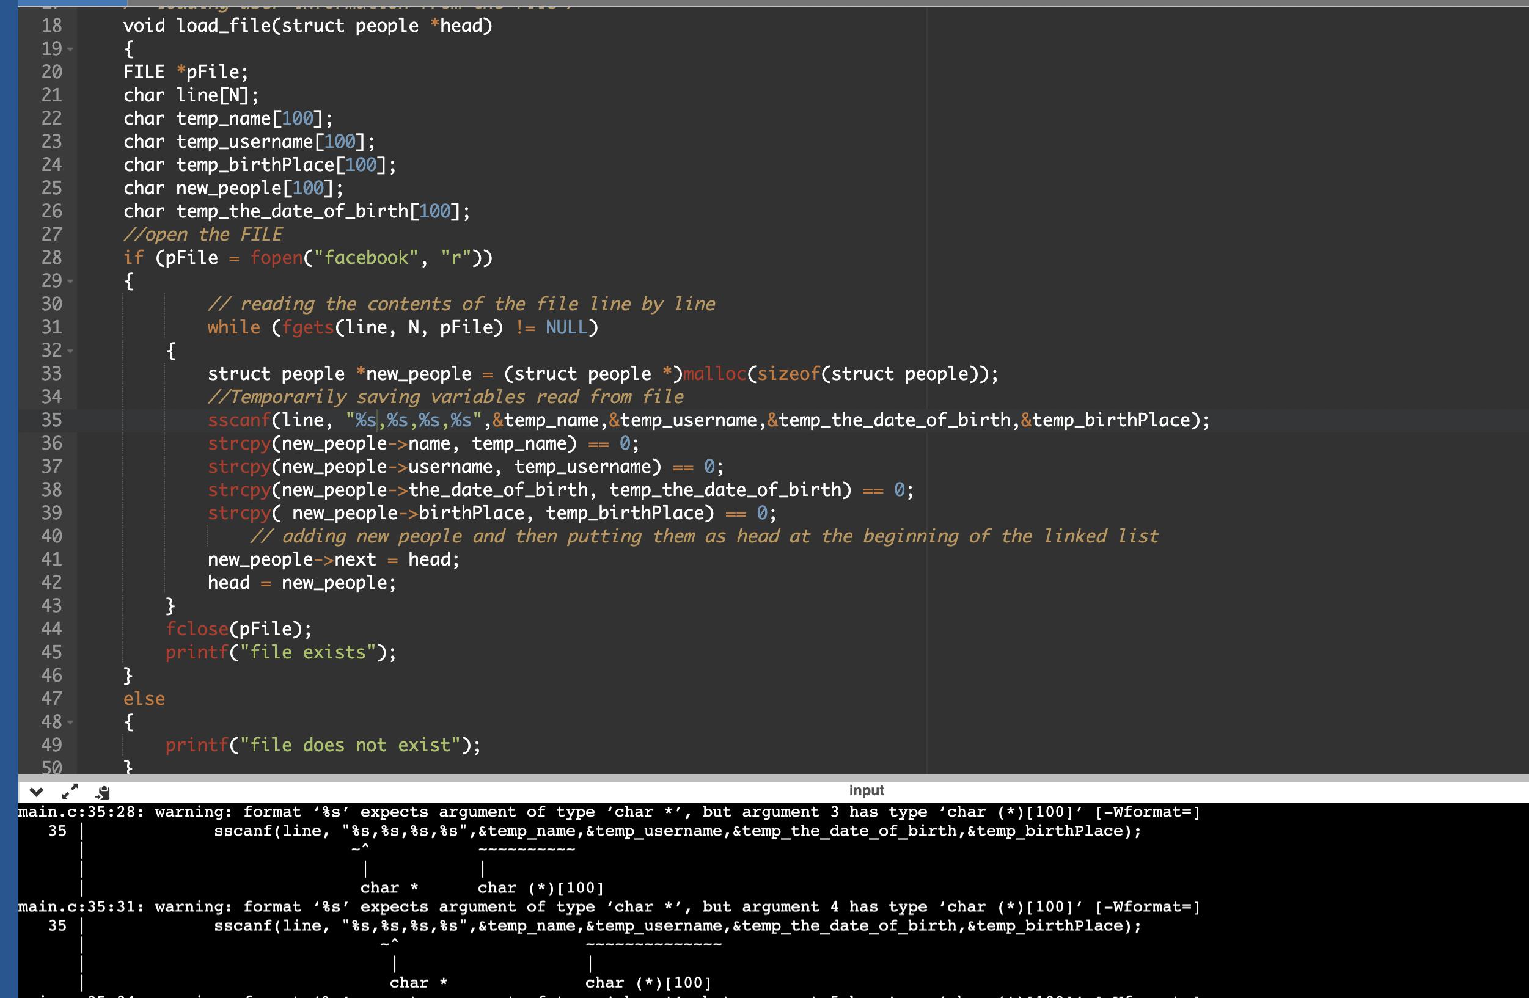Click the malloc call on line 33
The height and width of the screenshot is (998, 1529).
coord(714,374)
